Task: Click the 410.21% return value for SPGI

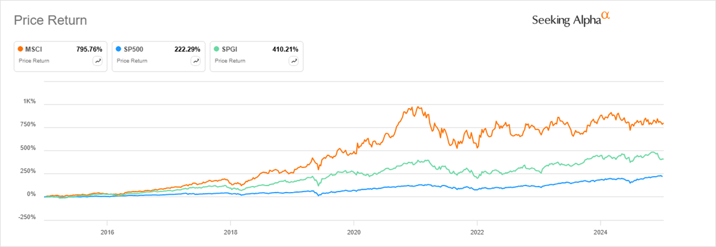Action: [x=285, y=49]
